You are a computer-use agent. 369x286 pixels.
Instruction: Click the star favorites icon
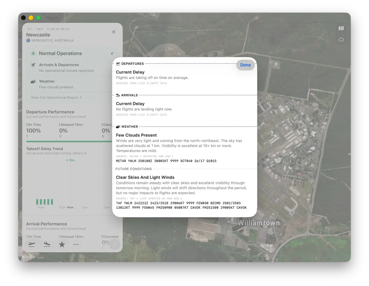point(62,244)
